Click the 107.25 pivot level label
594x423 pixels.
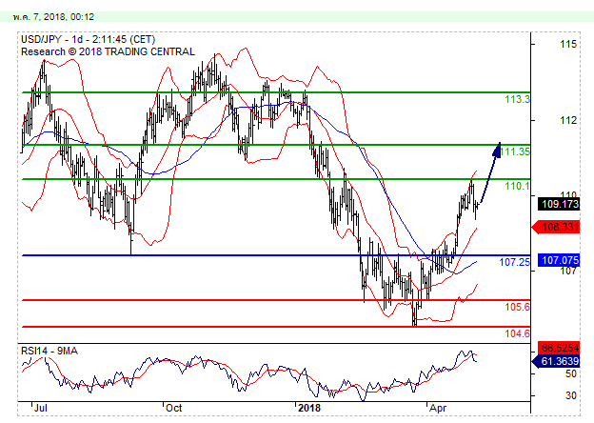[x=514, y=262]
